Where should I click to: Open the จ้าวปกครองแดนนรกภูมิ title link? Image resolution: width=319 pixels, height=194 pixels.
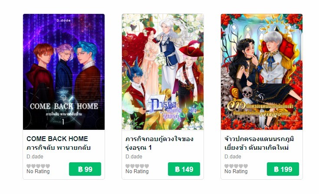click(x=259, y=143)
